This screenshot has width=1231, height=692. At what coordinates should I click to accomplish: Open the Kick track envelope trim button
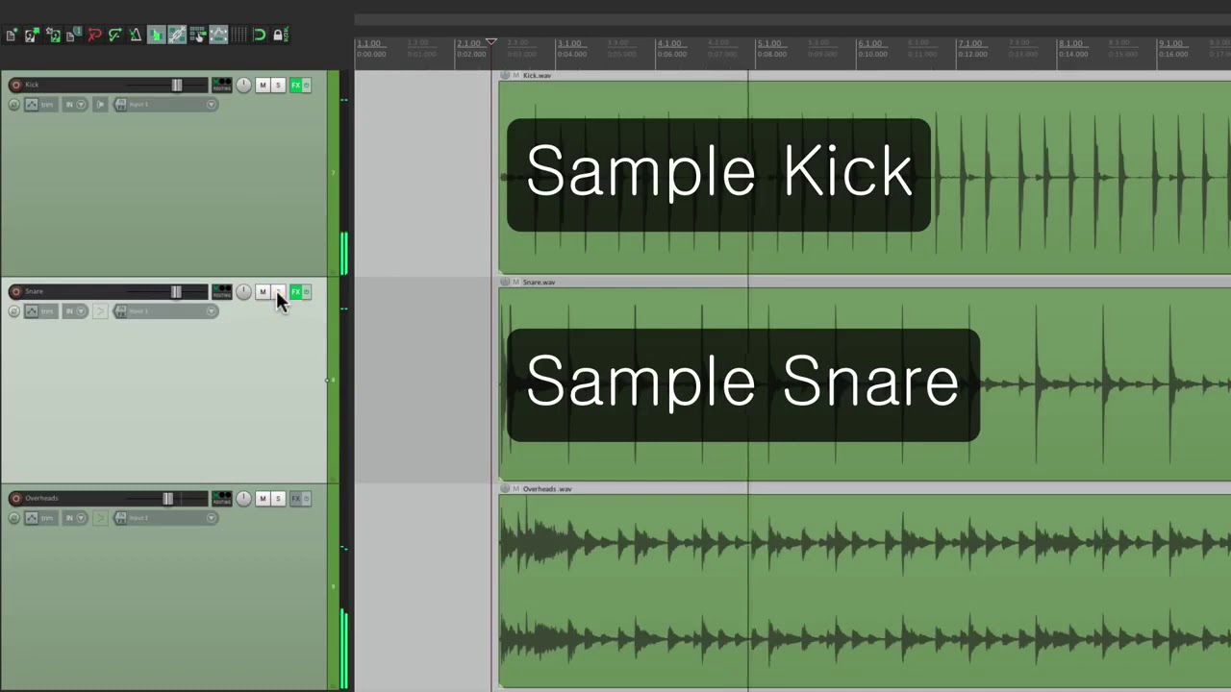click(x=41, y=104)
